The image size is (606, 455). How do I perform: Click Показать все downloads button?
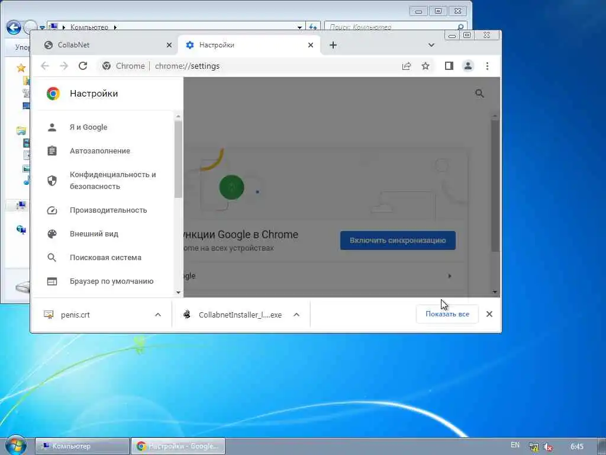pos(447,314)
